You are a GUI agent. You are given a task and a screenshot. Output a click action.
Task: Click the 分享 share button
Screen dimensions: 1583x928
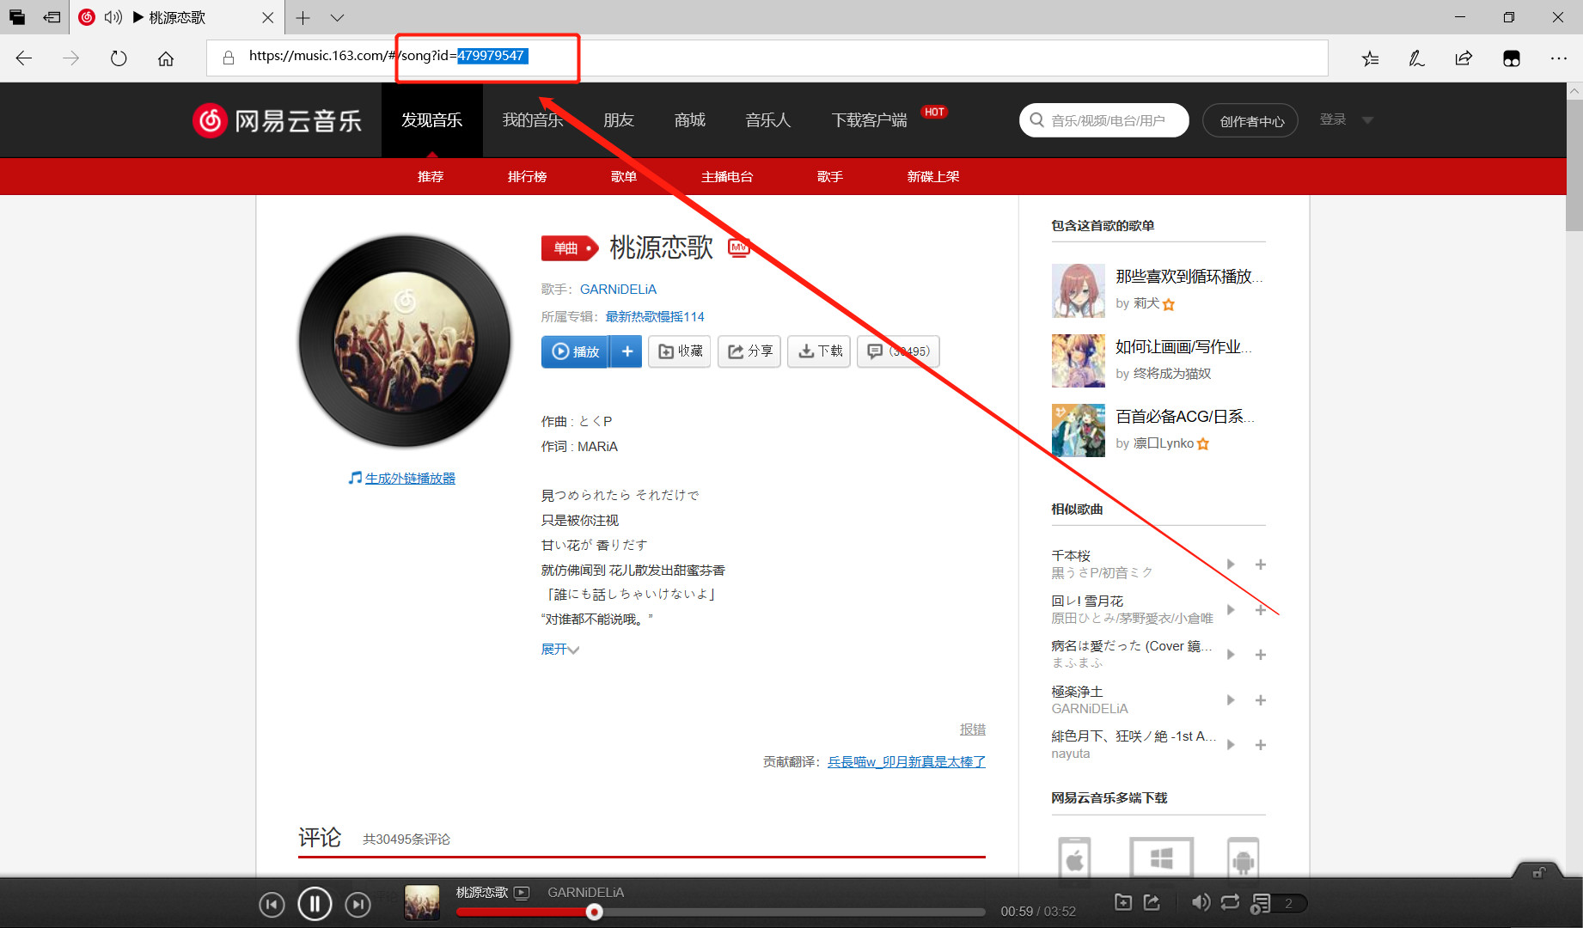coord(749,351)
